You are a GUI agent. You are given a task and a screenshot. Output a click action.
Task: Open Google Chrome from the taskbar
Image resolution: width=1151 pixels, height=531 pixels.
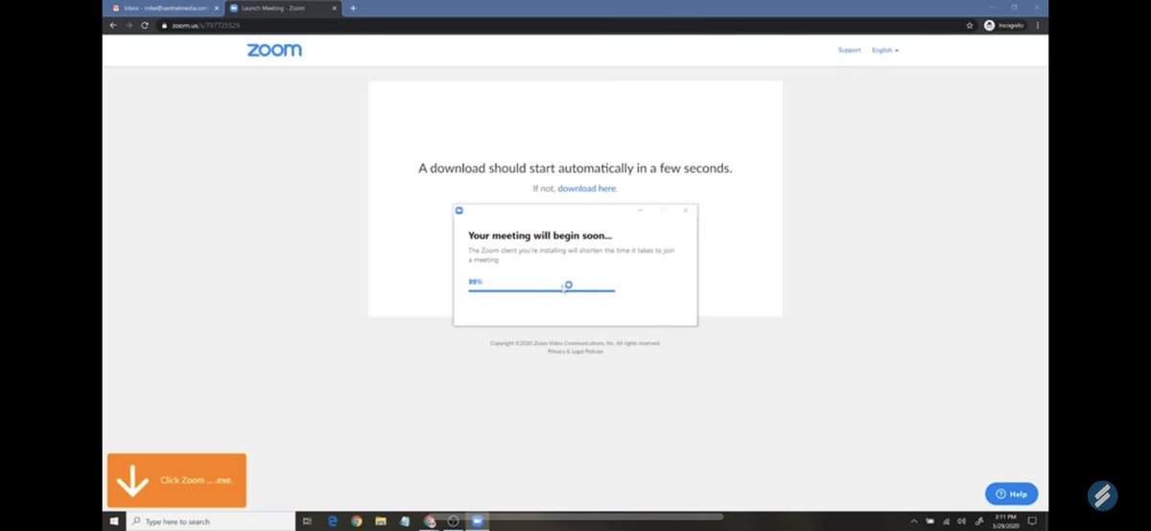tap(357, 521)
